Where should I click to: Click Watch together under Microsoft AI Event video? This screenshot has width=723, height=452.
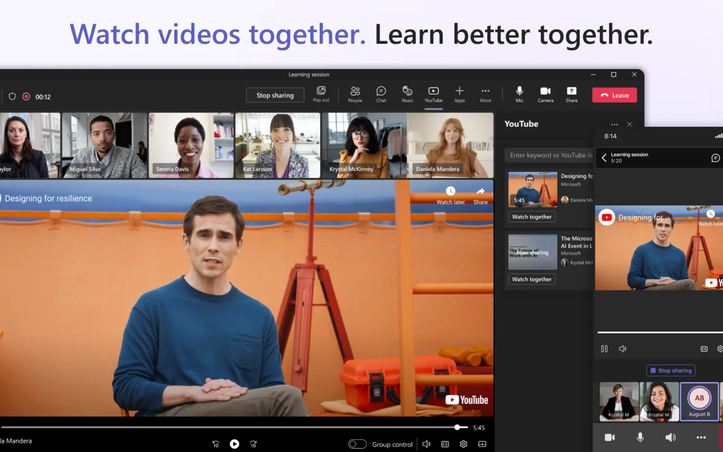tap(532, 279)
